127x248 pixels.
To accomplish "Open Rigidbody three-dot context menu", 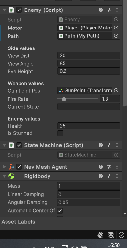I will pos(117,176).
